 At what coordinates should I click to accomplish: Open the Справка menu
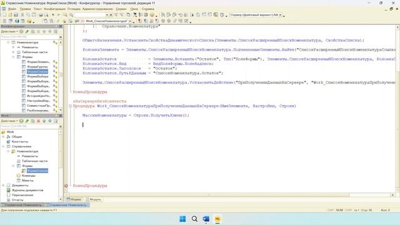(148, 9)
